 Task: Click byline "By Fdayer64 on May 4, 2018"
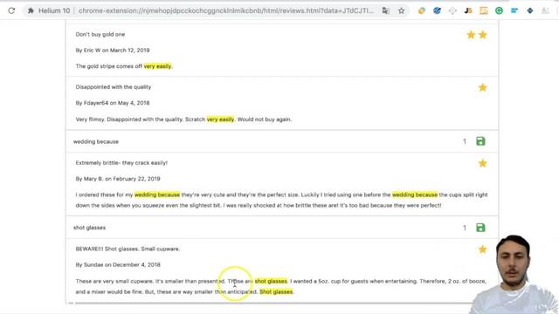tap(113, 103)
